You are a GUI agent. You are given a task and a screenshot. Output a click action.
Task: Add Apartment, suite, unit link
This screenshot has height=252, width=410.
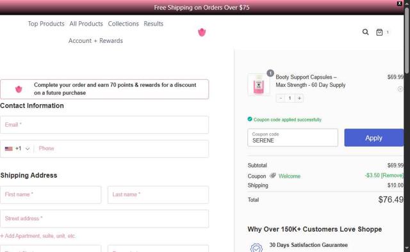click(x=38, y=236)
